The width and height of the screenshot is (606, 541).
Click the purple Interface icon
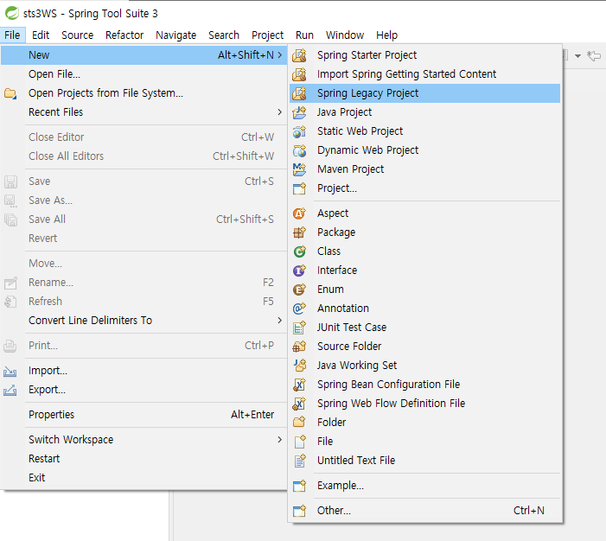click(x=299, y=270)
